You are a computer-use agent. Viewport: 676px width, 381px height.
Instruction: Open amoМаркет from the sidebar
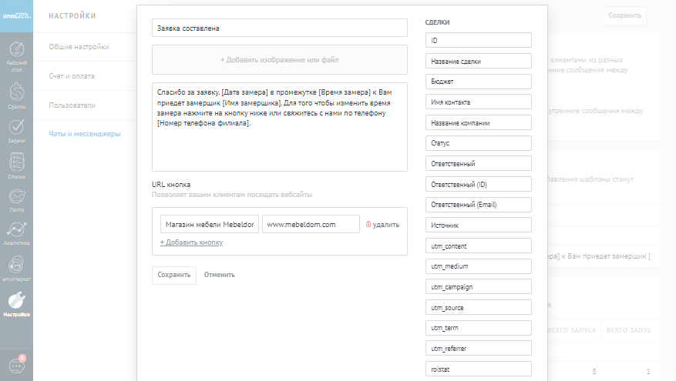16,269
